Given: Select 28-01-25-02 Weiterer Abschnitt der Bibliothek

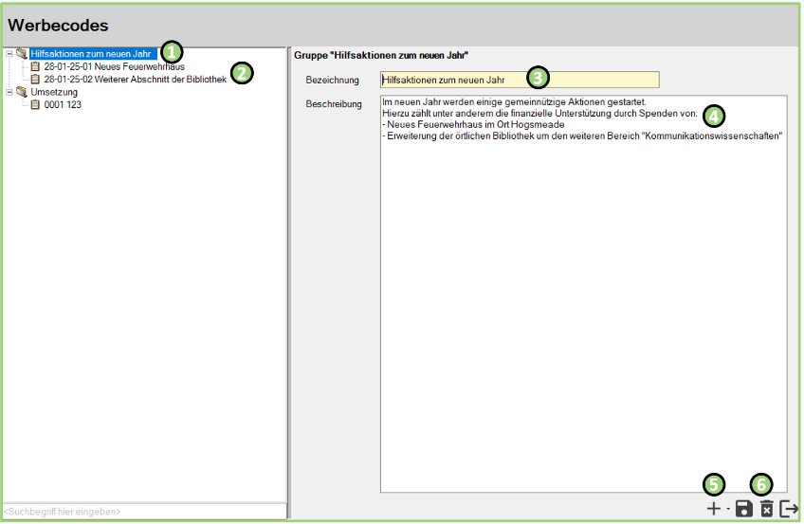Looking at the screenshot, I should [x=135, y=80].
